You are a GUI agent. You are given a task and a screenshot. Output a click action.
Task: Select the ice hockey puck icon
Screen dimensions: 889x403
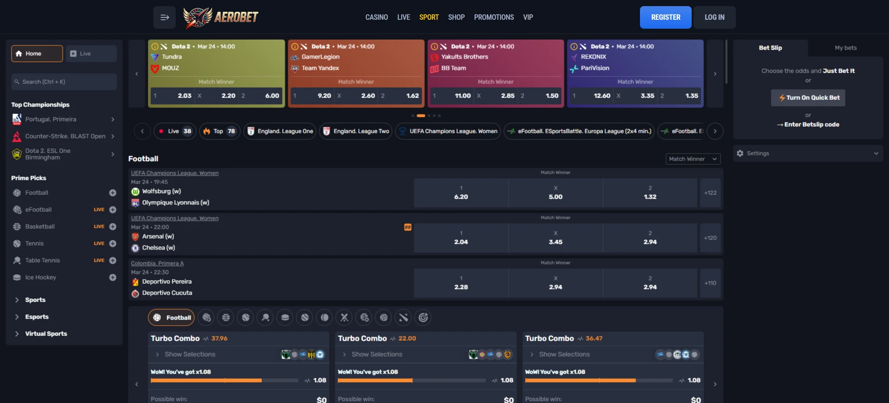tap(285, 317)
